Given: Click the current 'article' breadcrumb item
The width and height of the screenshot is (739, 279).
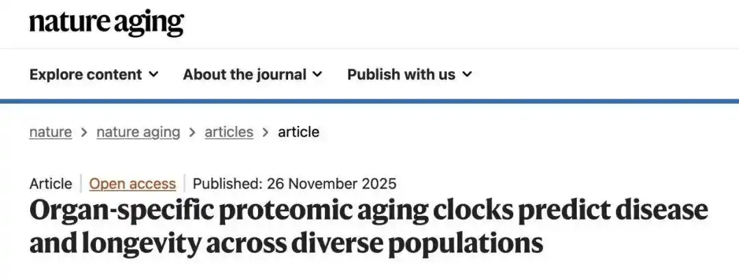Looking at the screenshot, I should (298, 132).
